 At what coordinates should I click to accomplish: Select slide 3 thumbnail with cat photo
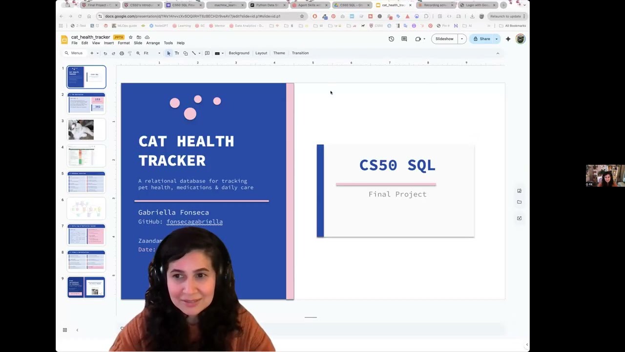(x=87, y=130)
